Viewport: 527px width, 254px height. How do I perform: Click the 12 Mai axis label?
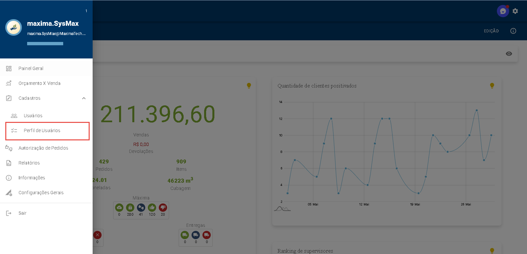click(364, 204)
